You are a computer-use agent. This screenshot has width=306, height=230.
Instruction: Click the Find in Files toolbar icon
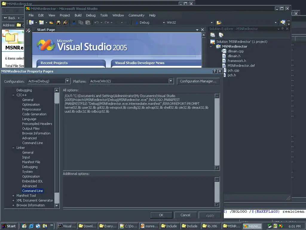pos(219,22)
